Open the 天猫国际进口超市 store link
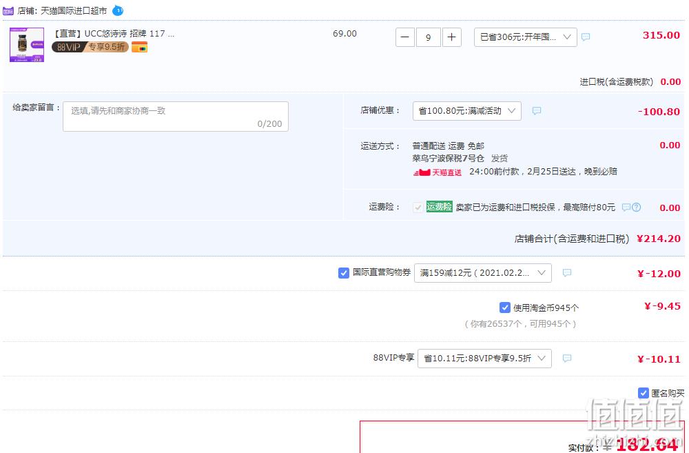 [74, 10]
